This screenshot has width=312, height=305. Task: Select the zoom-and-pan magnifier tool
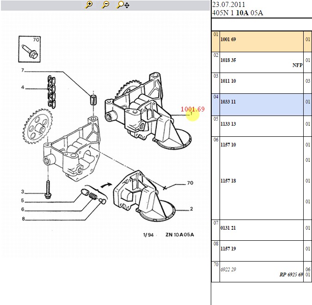[123, 5]
